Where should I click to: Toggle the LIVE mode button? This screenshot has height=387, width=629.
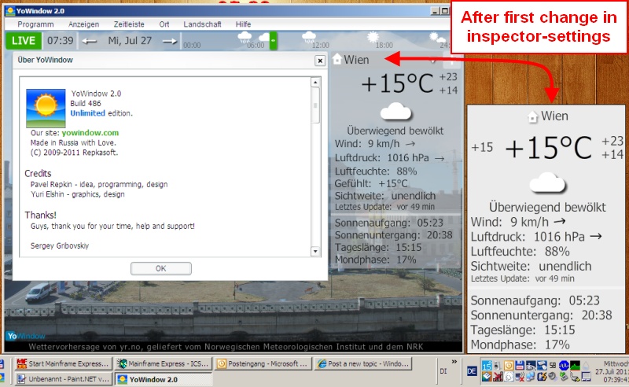click(24, 41)
